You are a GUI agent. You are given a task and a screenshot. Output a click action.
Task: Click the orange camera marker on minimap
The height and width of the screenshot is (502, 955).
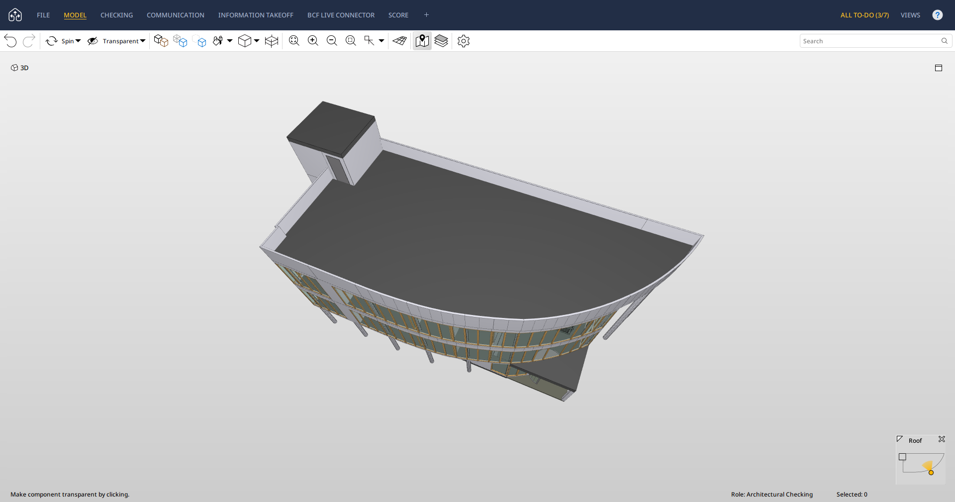click(931, 472)
